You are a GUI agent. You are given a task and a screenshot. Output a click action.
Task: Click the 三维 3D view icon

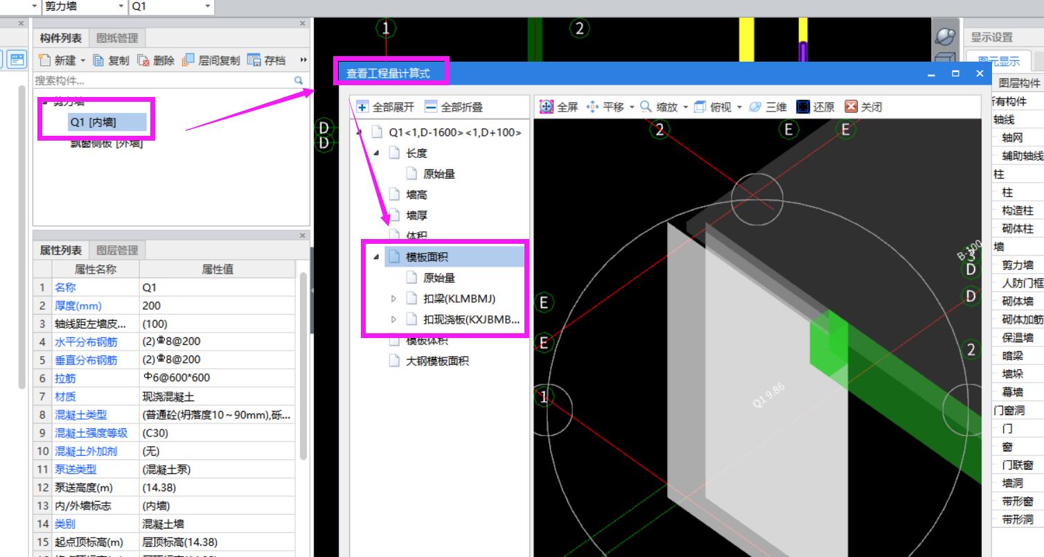pyautogui.click(x=754, y=107)
